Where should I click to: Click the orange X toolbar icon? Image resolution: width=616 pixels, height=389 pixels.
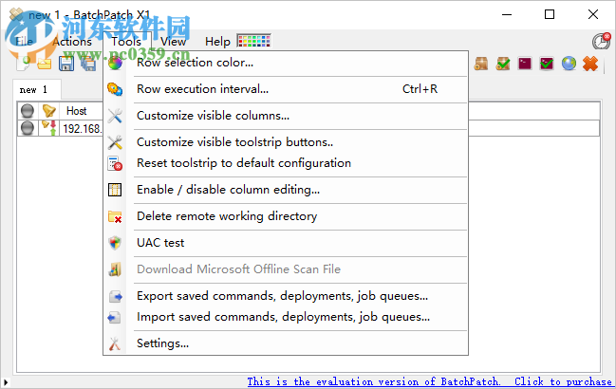tap(590, 64)
